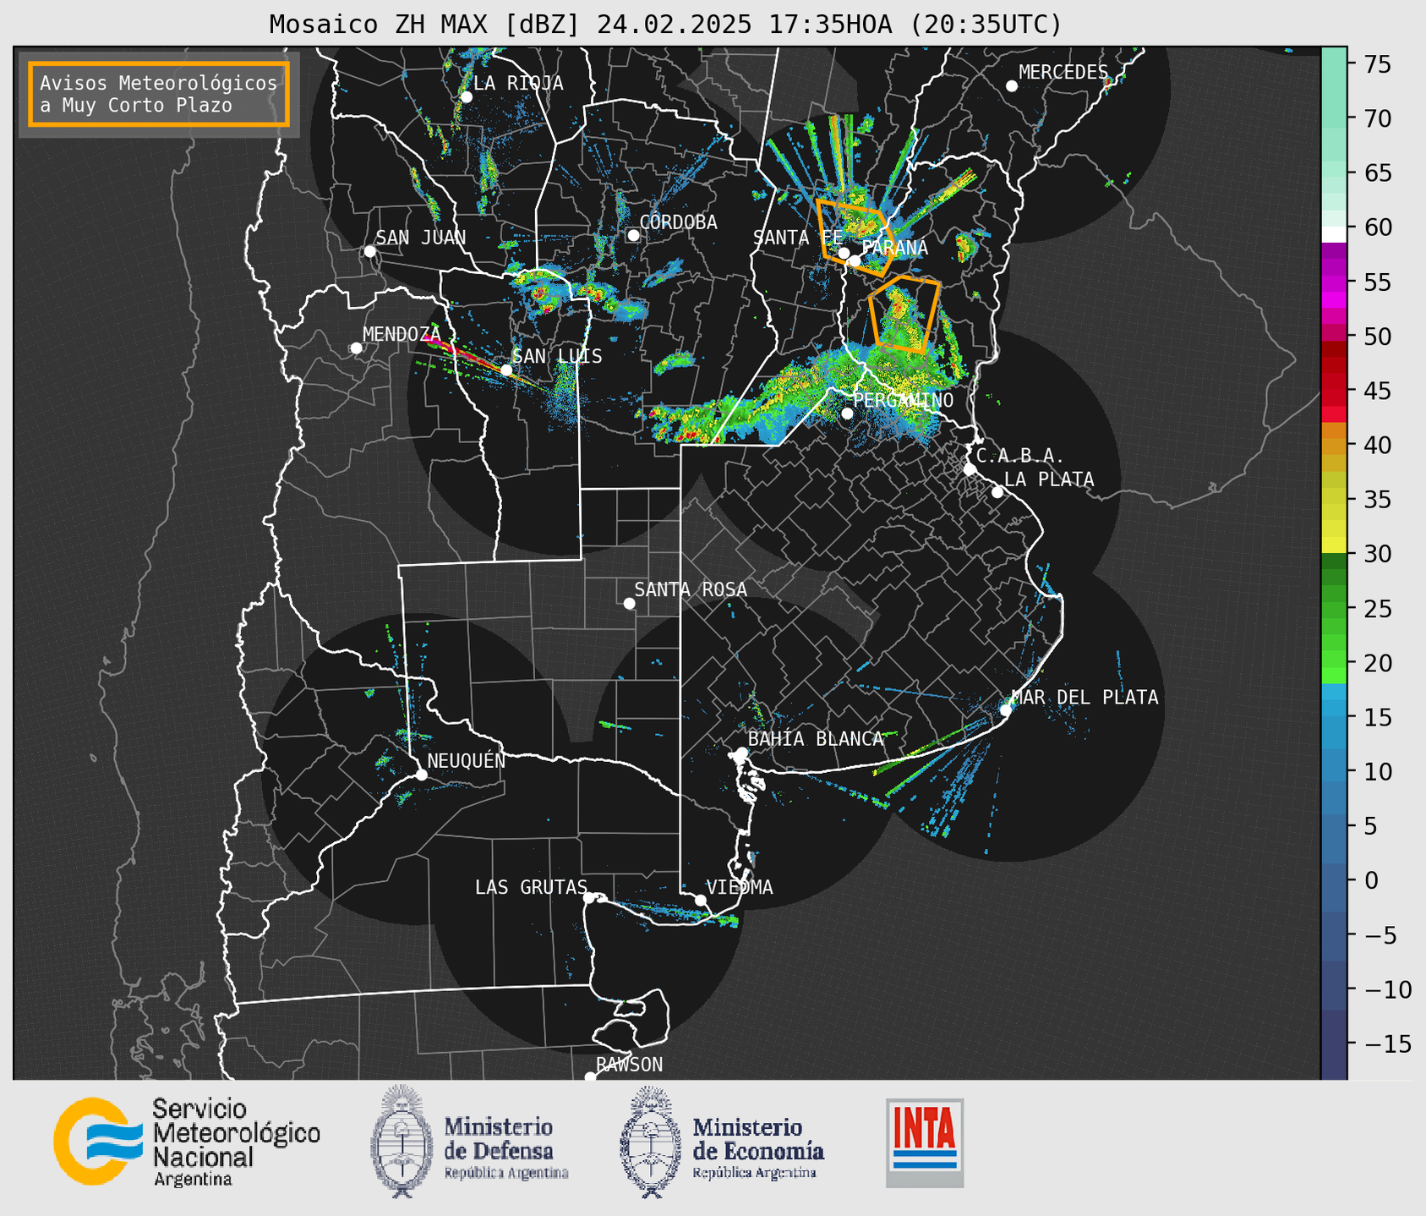Click the SAN JUAN city marker dot

(369, 251)
